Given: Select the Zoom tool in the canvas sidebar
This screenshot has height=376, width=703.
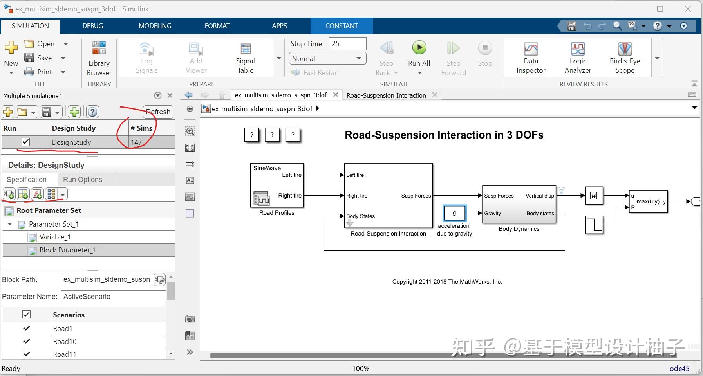Looking at the screenshot, I should (190, 131).
